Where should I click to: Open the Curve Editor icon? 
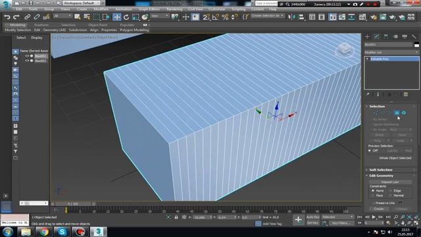click(342, 17)
